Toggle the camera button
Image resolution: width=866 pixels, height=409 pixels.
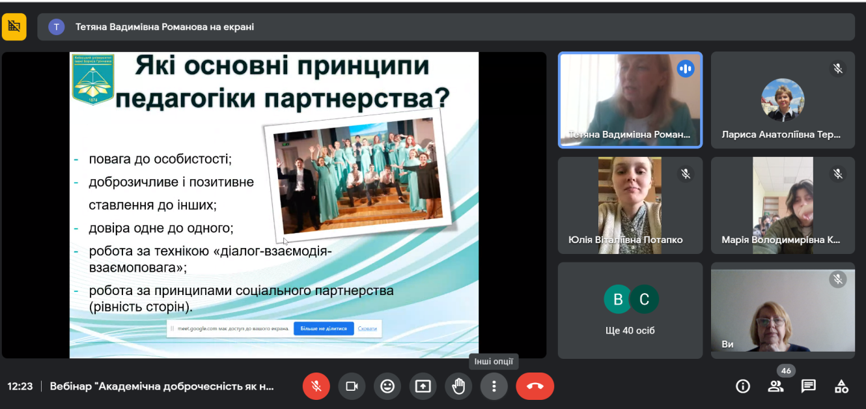pyautogui.click(x=352, y=386)
